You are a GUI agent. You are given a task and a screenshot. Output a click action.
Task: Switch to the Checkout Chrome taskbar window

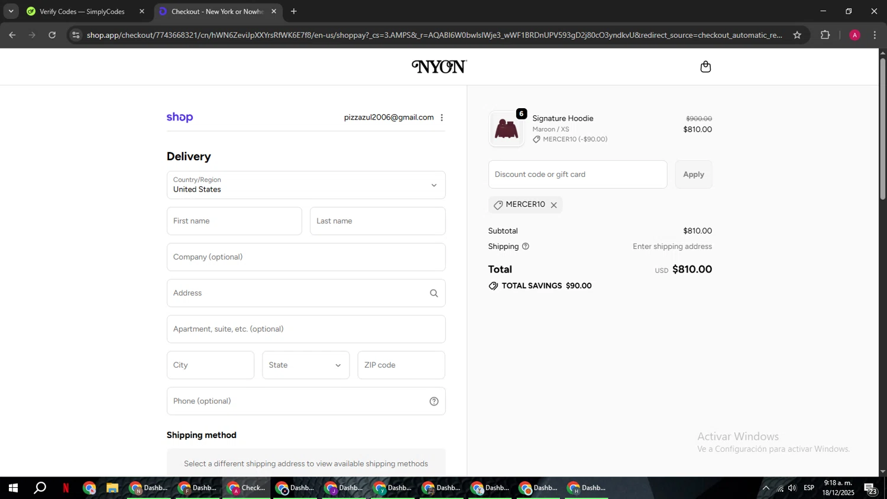click(x=247, y=488)
